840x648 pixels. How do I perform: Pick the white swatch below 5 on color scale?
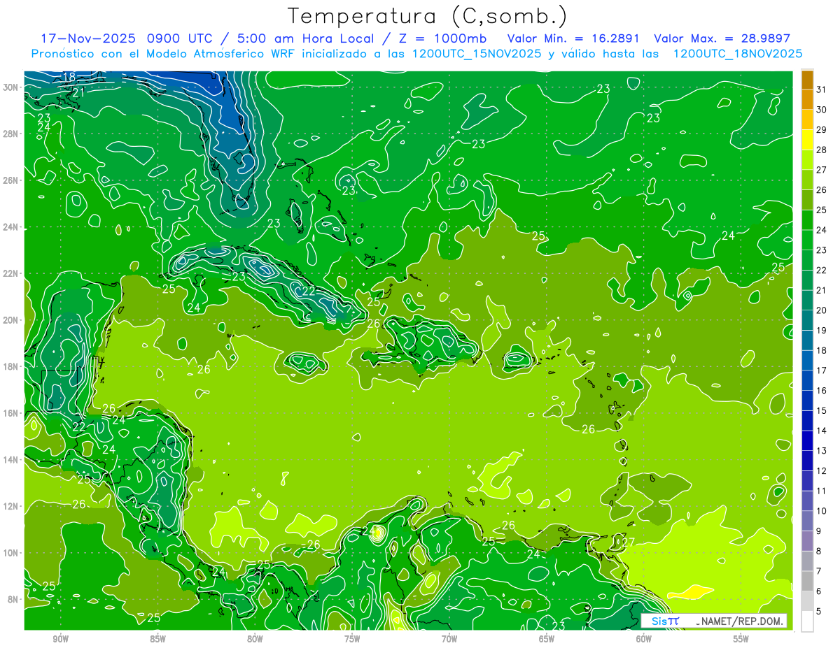(807, 621)
